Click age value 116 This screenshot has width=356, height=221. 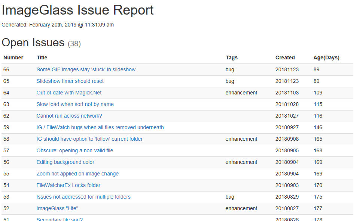click(x=318, y=116)
